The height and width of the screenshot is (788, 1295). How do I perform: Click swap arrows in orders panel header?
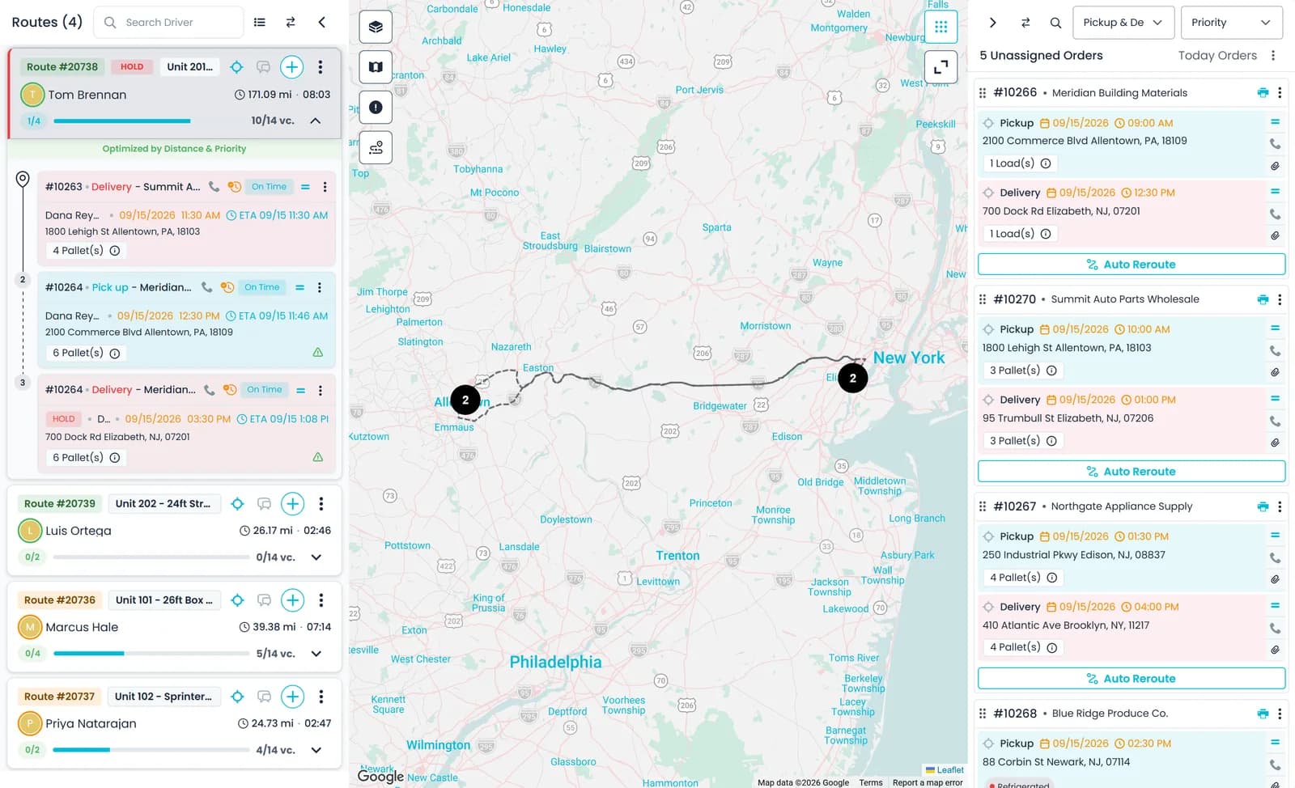[1025, 23]
